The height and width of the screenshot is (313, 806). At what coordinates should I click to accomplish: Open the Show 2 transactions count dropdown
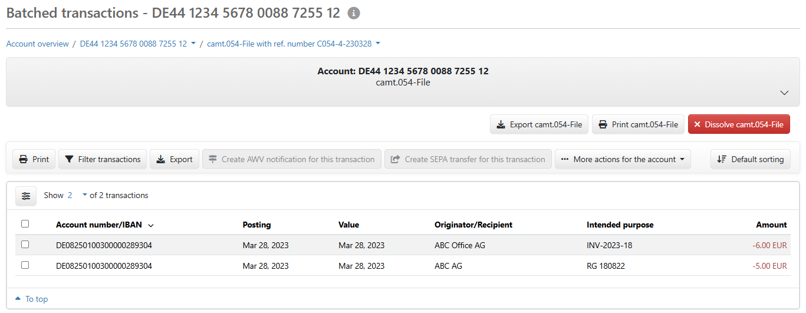77,195
